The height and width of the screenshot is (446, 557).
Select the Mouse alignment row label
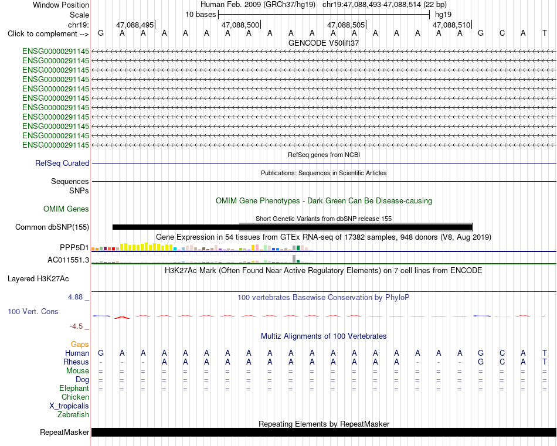tap(77, 371)
